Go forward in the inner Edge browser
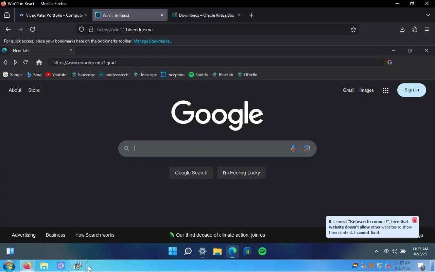Viewport: 435px width, 272px height. (x=15, y=62)
